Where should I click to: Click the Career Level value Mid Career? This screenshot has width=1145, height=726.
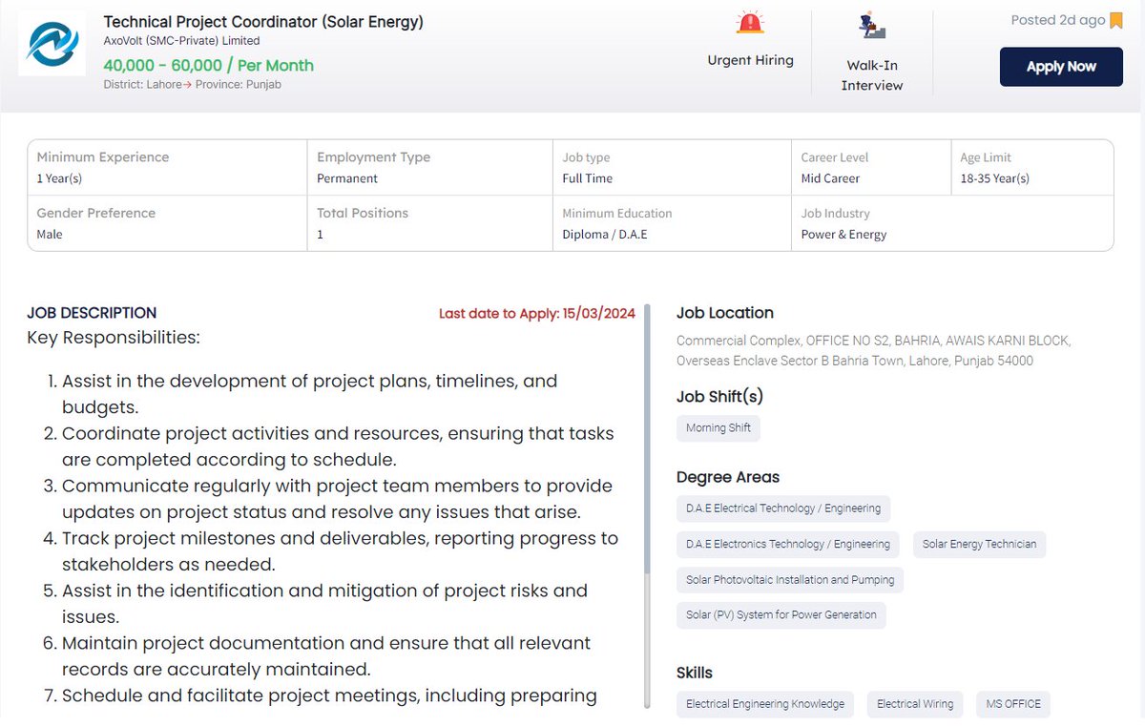[830, 178]
